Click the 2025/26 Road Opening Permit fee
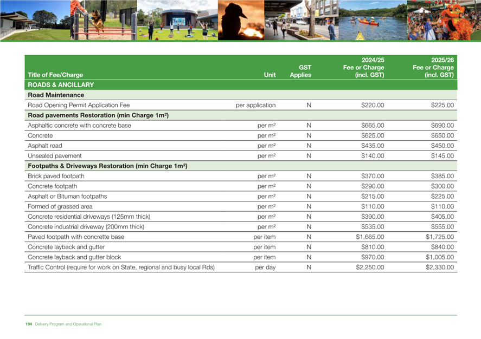 click(442, 105)
